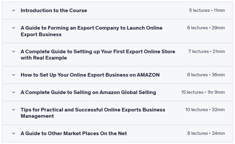235x144 pixels.
Task: Expand chevron for First Export Online Store section
Action: [x=14, y=52]
